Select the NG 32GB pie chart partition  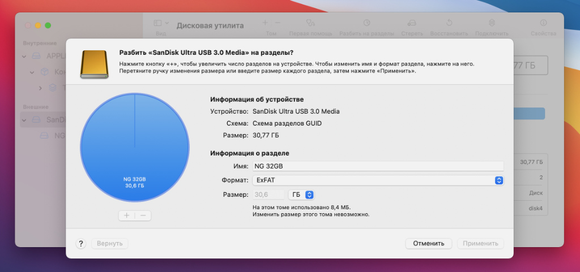click(x=135, y=148)
